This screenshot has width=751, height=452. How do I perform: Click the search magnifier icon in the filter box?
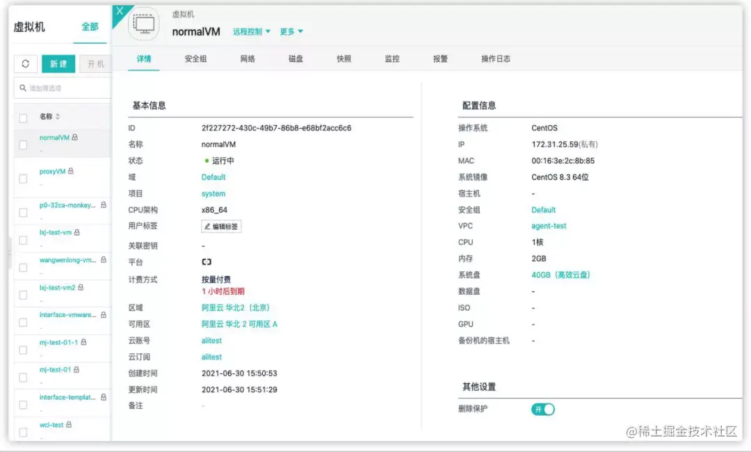(x=21, y=88)
